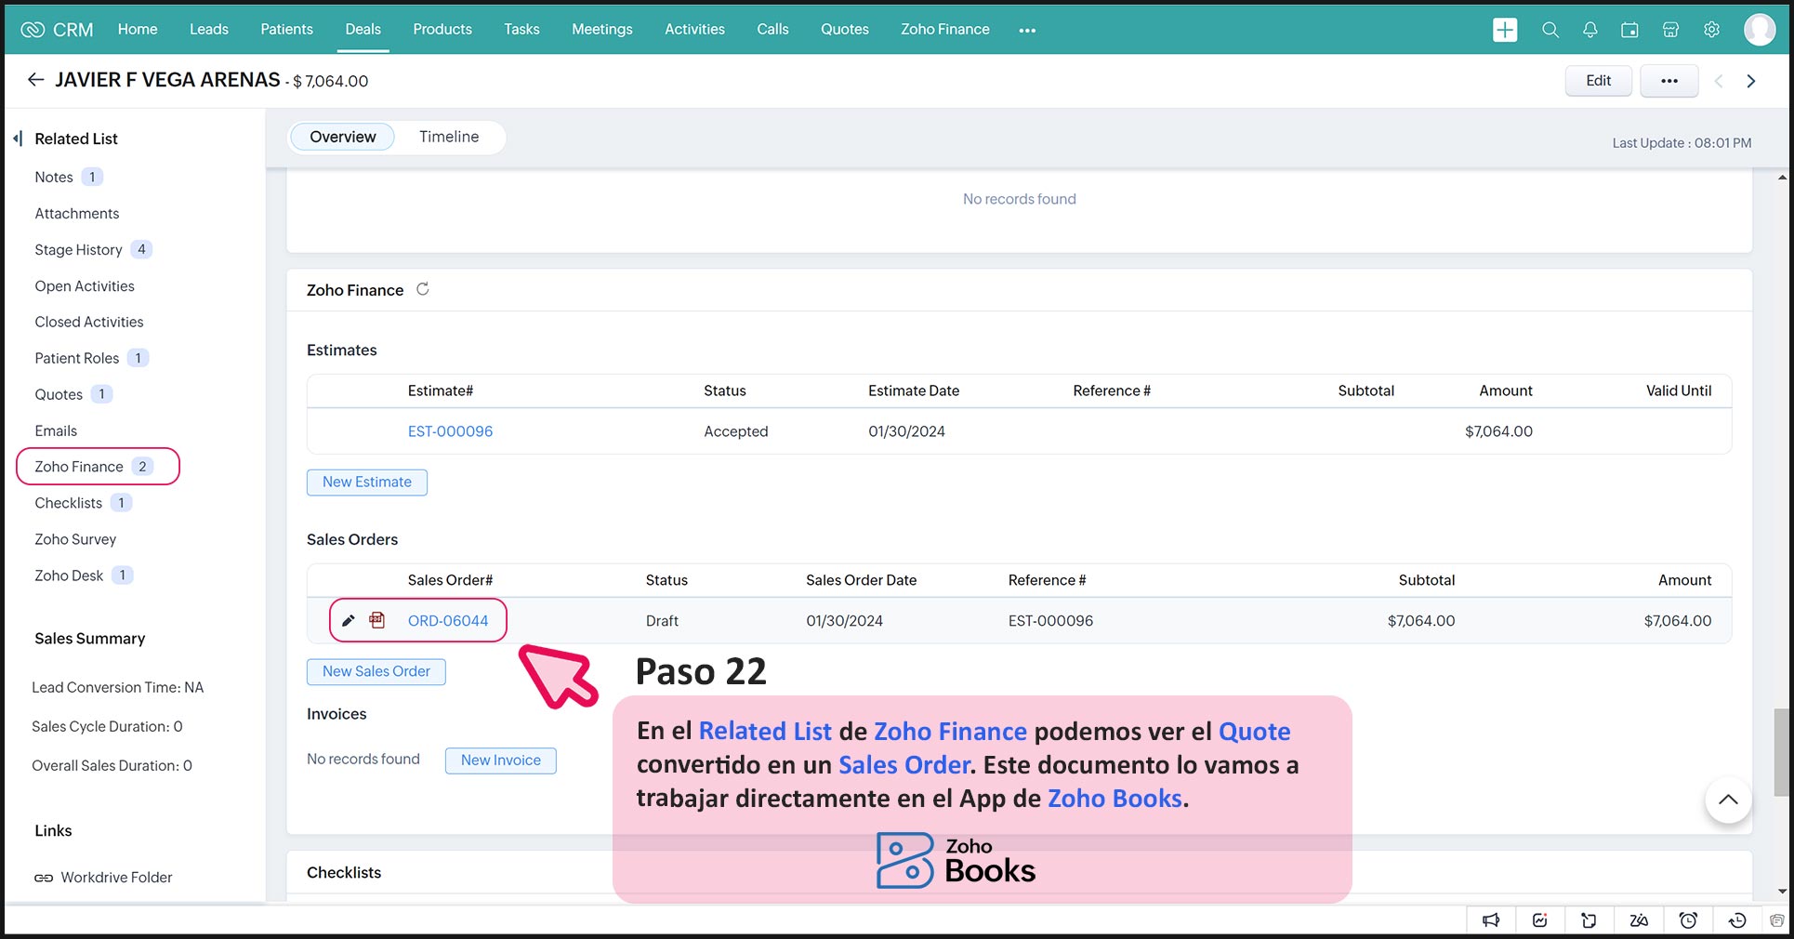
Task: Click the New Sales Order button
Action: click(376, 671)
